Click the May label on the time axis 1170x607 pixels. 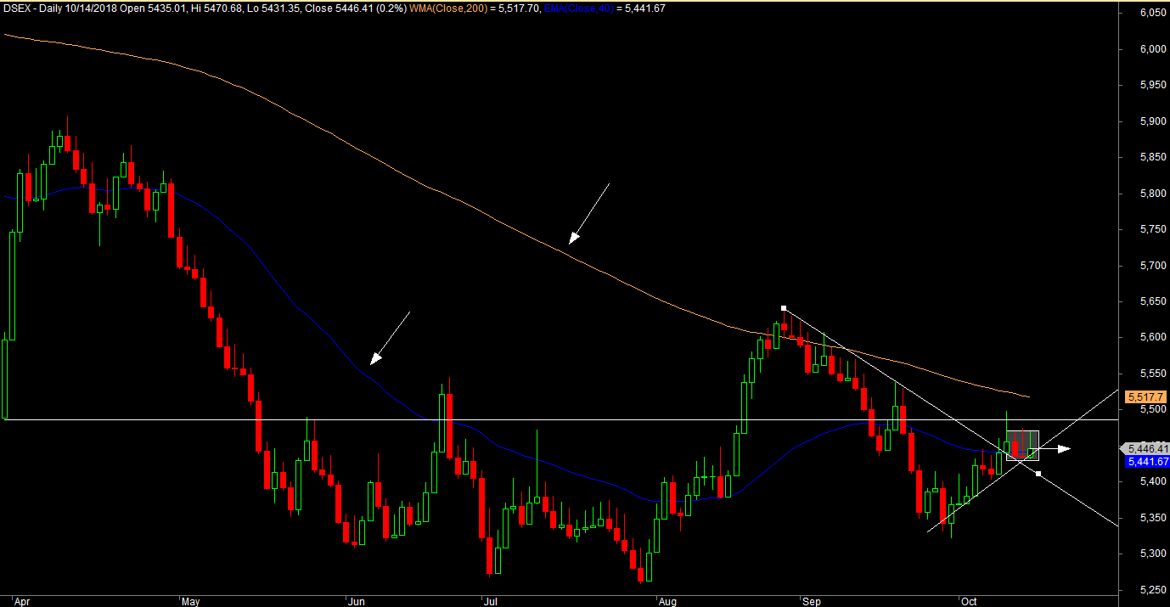[x=189, y=600]
